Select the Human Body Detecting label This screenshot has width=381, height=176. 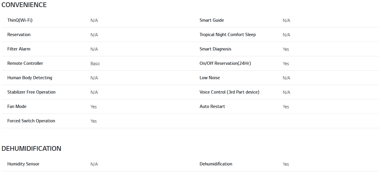30,78
